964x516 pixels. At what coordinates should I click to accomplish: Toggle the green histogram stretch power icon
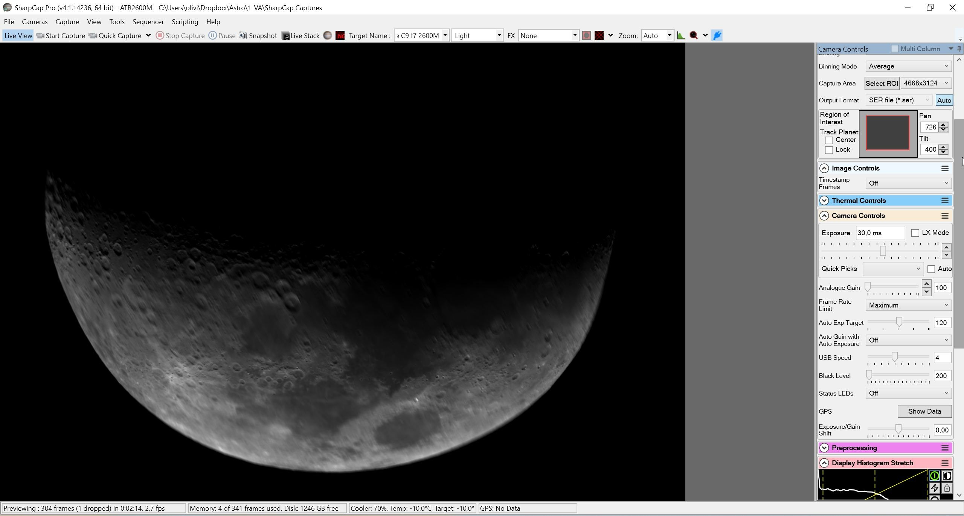click(x=934, y=476)
